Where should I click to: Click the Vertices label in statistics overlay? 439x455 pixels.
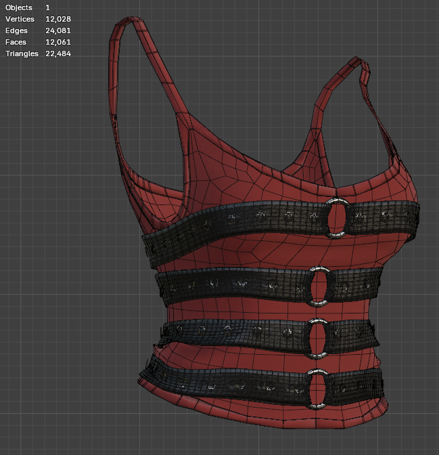20,19
